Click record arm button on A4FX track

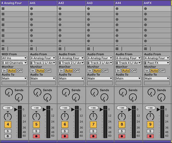(x=150, y=136)
